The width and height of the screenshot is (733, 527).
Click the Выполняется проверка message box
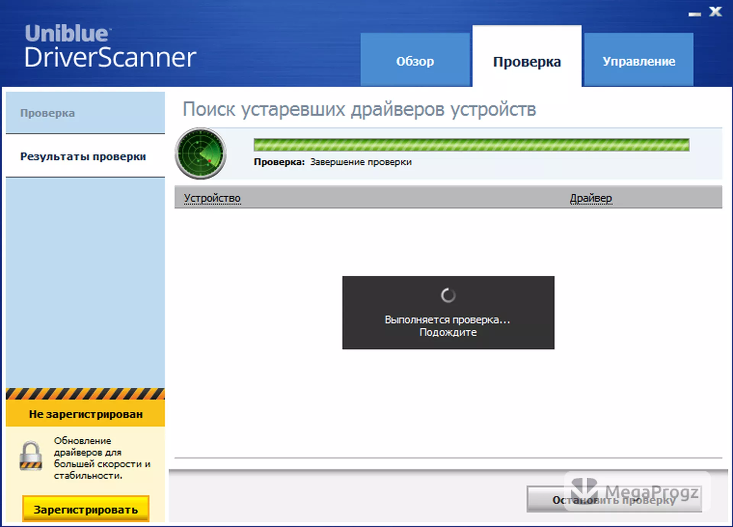(x=448, y=312)
